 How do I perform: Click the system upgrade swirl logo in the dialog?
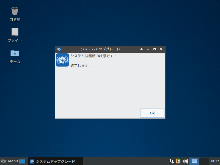tap(62, 60)
